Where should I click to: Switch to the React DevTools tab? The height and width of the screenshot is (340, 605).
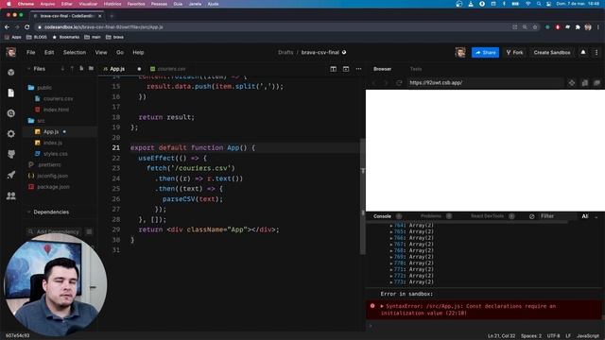pyautogui.click(x=488, y=216)
